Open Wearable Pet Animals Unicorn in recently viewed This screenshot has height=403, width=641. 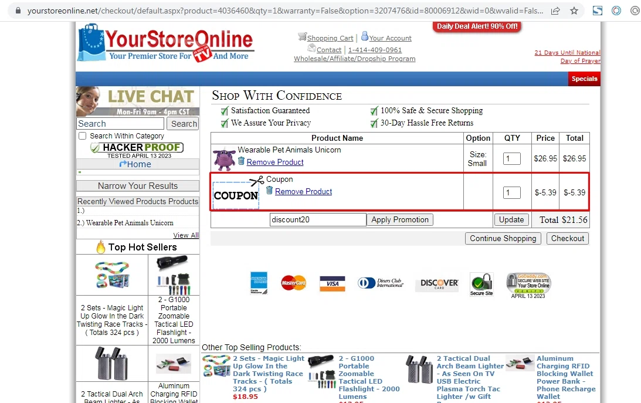coord(130,223)
